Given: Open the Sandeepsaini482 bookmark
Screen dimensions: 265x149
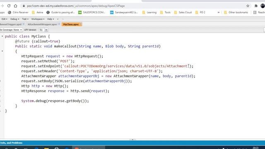Looking at the screenshot, I should click(124, 12).
